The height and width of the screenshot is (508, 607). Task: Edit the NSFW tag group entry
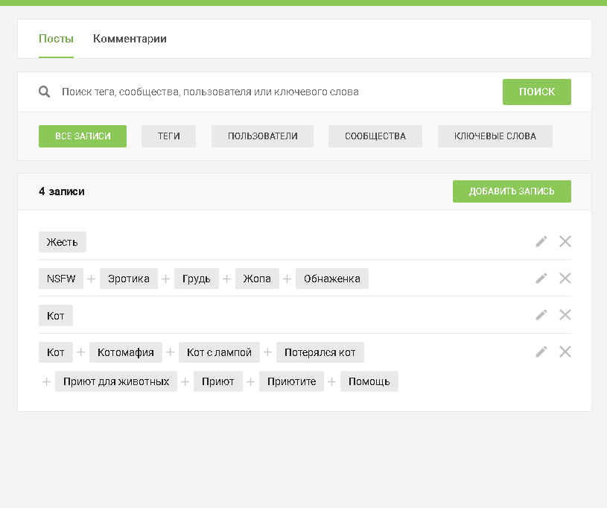[541, 278]
